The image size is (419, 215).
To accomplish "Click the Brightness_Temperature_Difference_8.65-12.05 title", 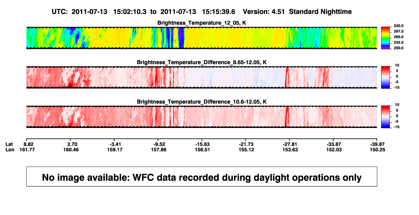I will 202,62.
